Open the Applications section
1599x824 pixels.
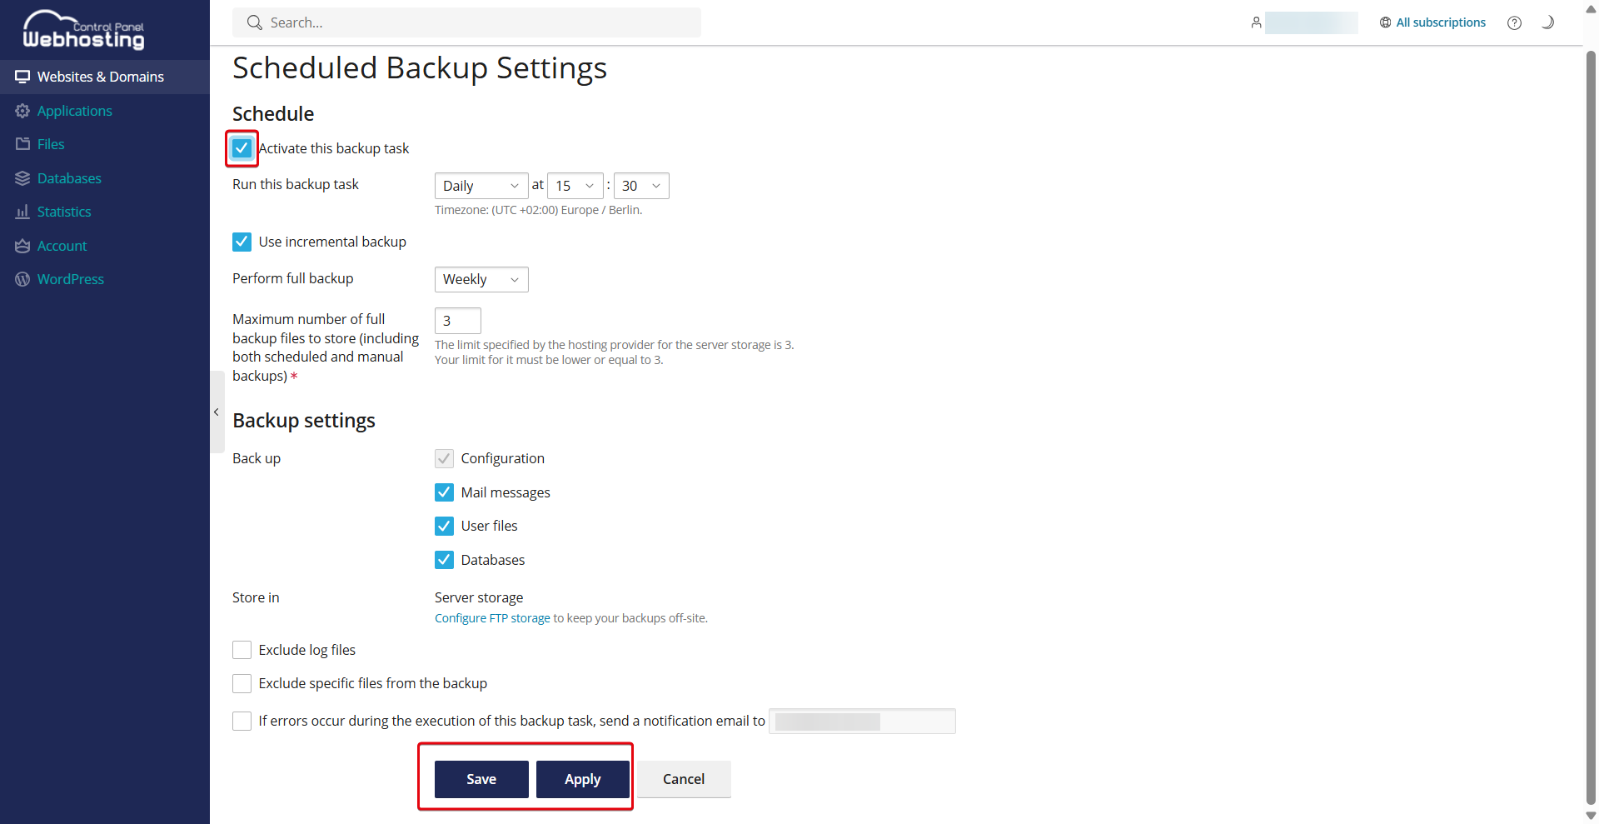pyautogui.click(x=74, y=110)
